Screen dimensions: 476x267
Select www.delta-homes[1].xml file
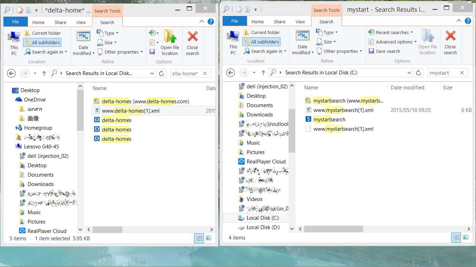point(131,111)
